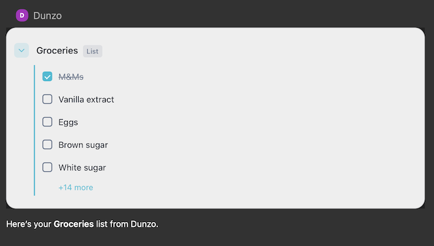The height and width of the screenshot is (246, 434).
Task: Click the purple Dunzo app icon
Action: coord(22,15)
